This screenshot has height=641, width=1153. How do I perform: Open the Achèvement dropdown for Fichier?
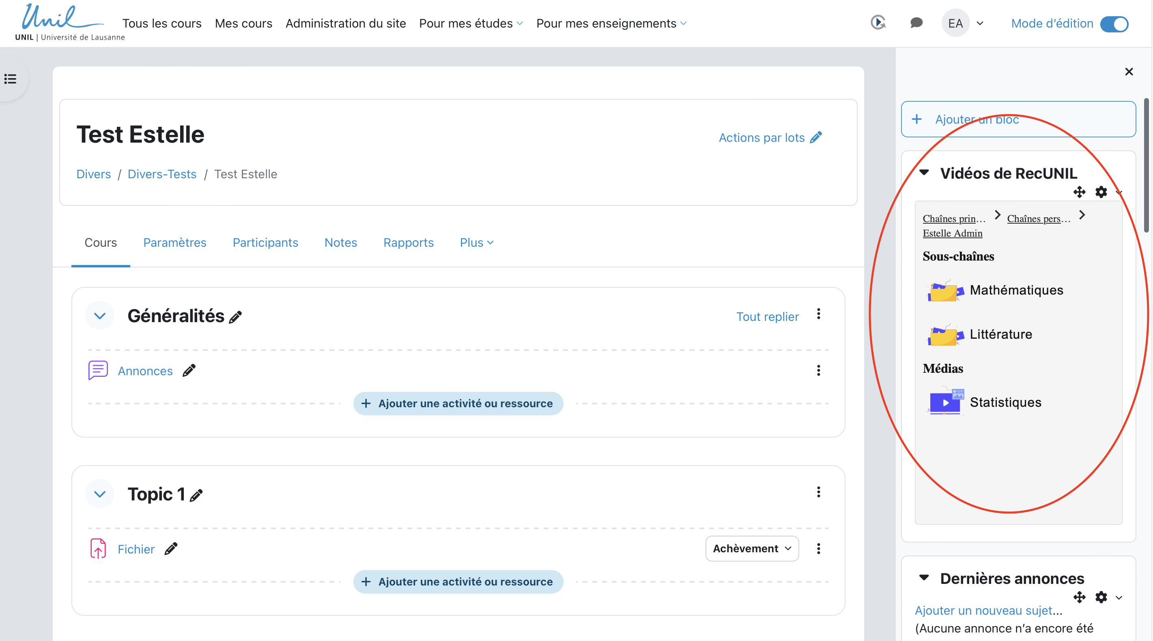point(751,549)
